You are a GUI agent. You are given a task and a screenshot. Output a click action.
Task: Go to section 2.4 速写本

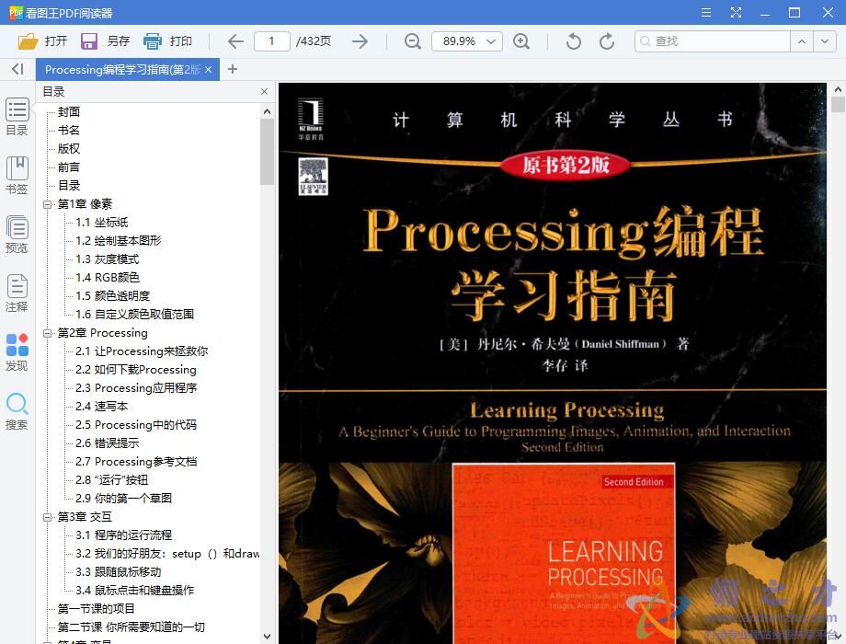click(101, 407)
